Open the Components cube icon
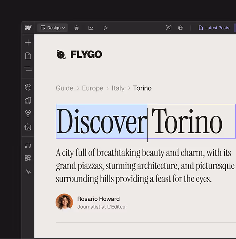The height and width of the screenshot is (239, 236). pyautogui.click(x=28, y=87)
